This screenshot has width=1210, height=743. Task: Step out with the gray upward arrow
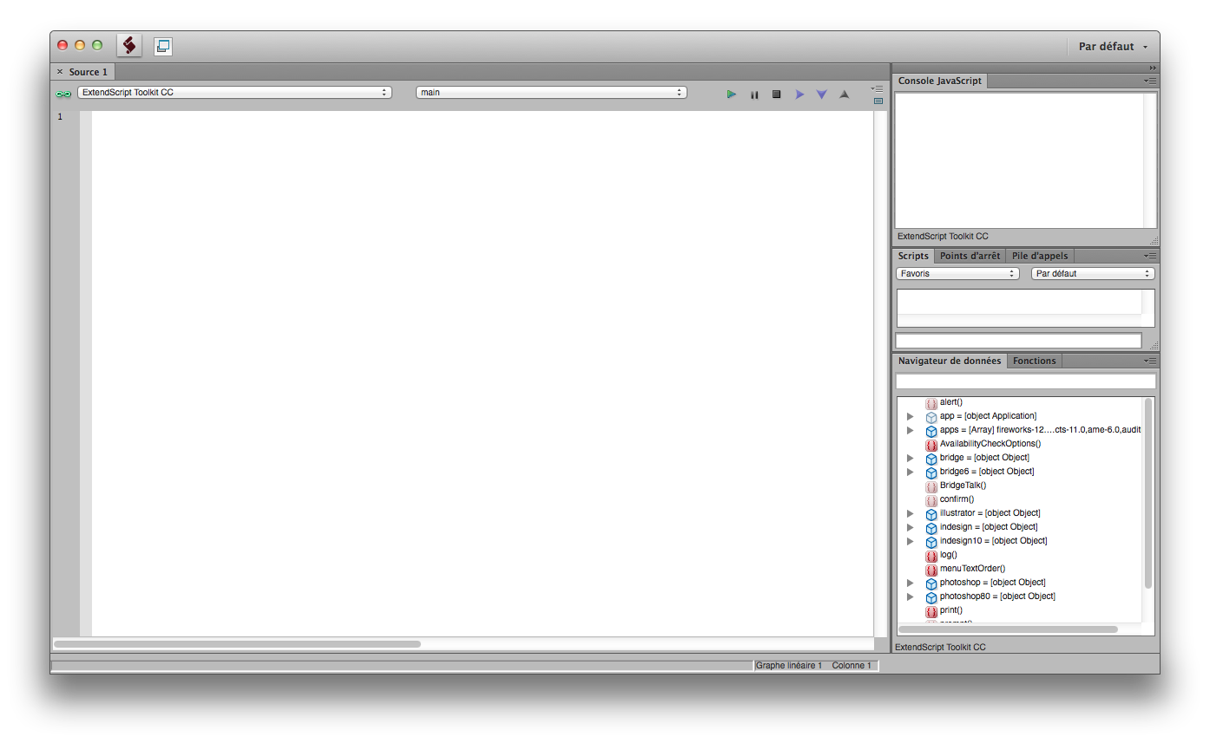coord(844,94)
